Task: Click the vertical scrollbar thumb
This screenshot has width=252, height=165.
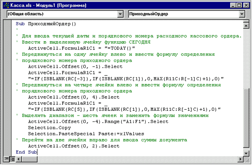Action: [x=246, y=118]
